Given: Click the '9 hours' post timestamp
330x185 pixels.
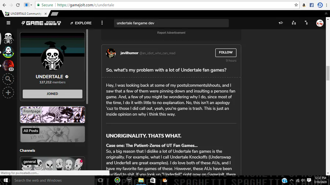Looking at the screenshot, I should pyautogui.click(x=231, y=61).
